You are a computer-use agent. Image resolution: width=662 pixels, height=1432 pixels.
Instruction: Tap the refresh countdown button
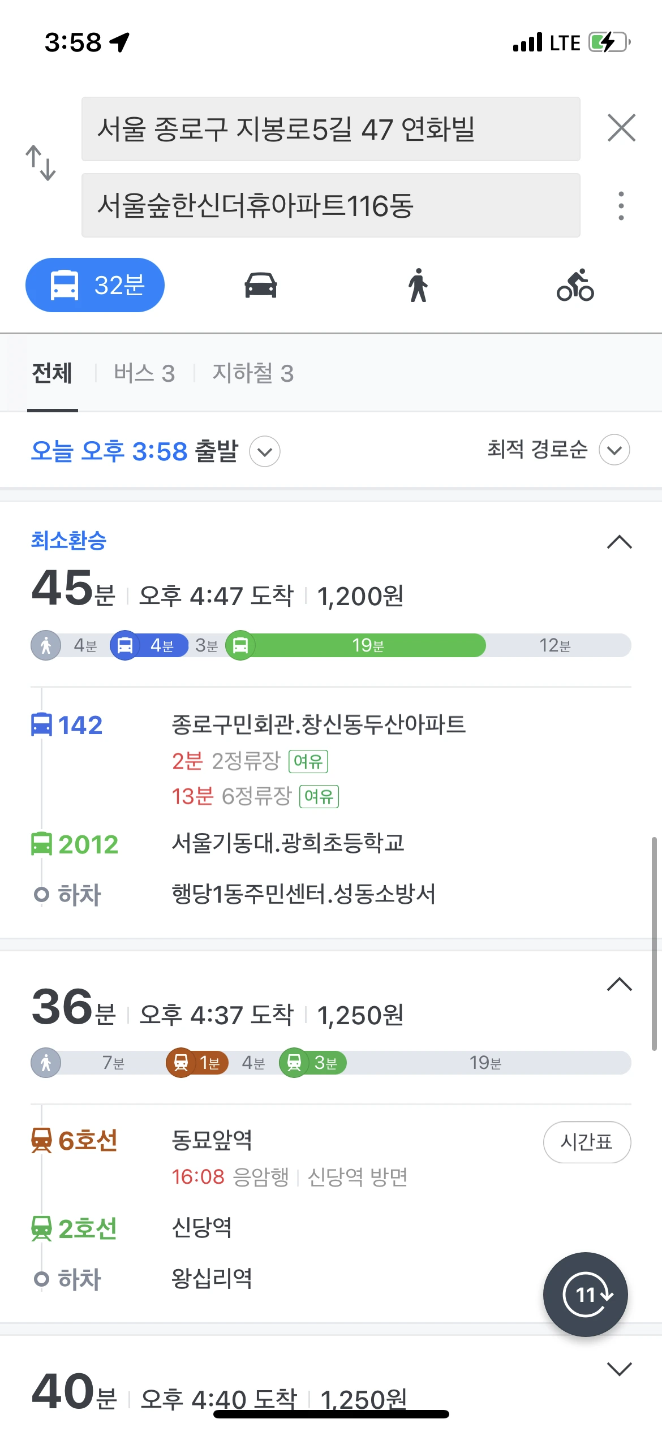[x=586, y=1294]
